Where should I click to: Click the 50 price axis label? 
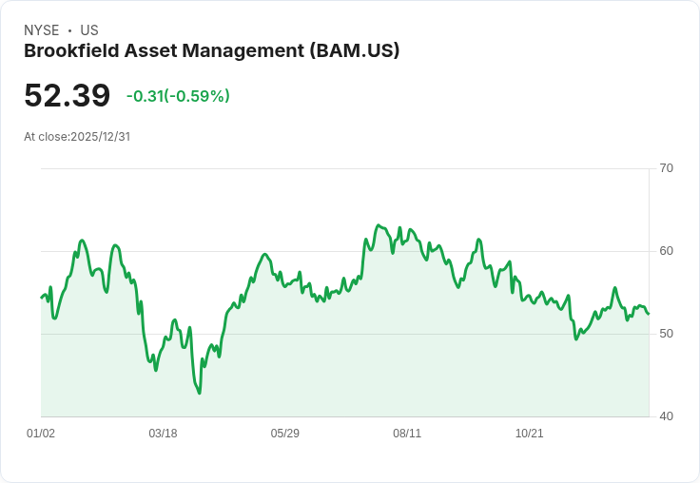(666, 334)
